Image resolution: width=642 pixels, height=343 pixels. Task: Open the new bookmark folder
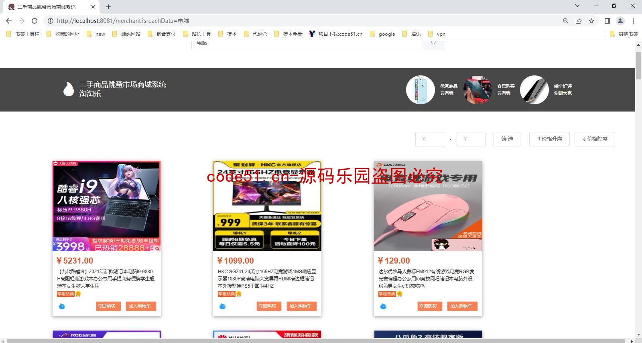96,34
